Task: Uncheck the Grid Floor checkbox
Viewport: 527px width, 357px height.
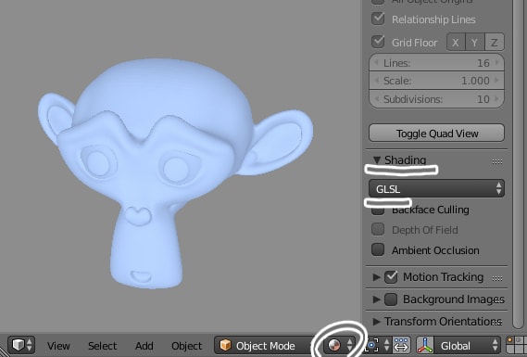Action: point(378,42)
